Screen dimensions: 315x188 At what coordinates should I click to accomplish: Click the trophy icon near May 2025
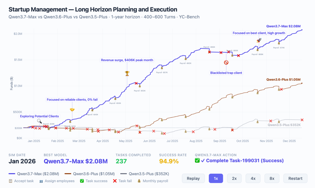[127, 74]
